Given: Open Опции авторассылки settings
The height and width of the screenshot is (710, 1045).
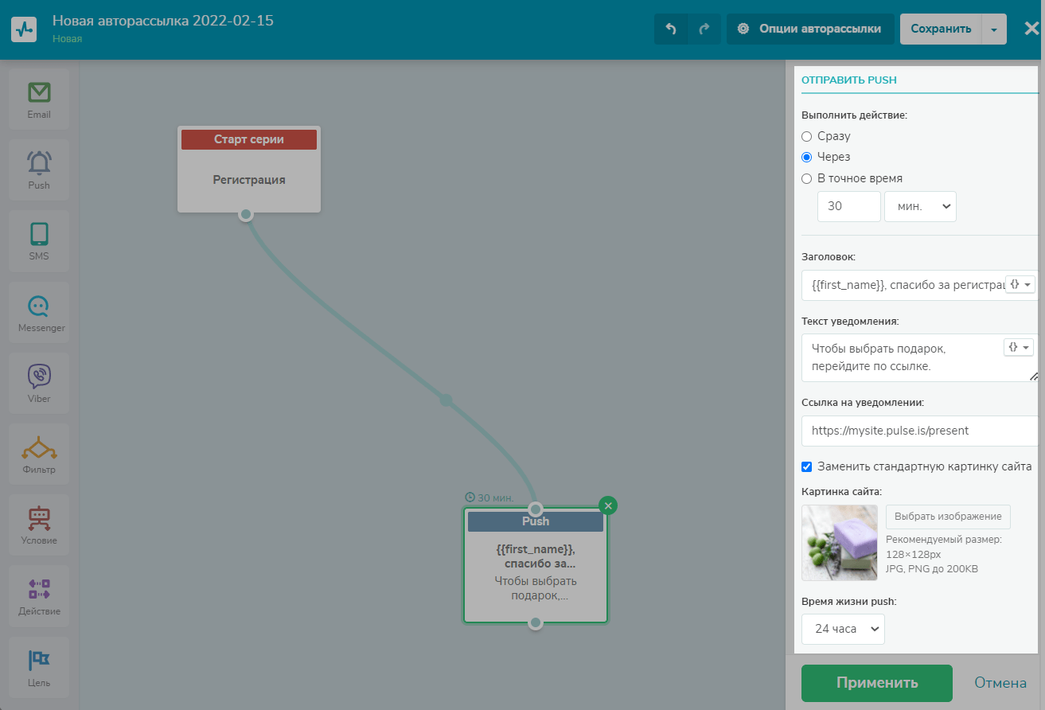Looking at the screenshot, I should [810, 29].
